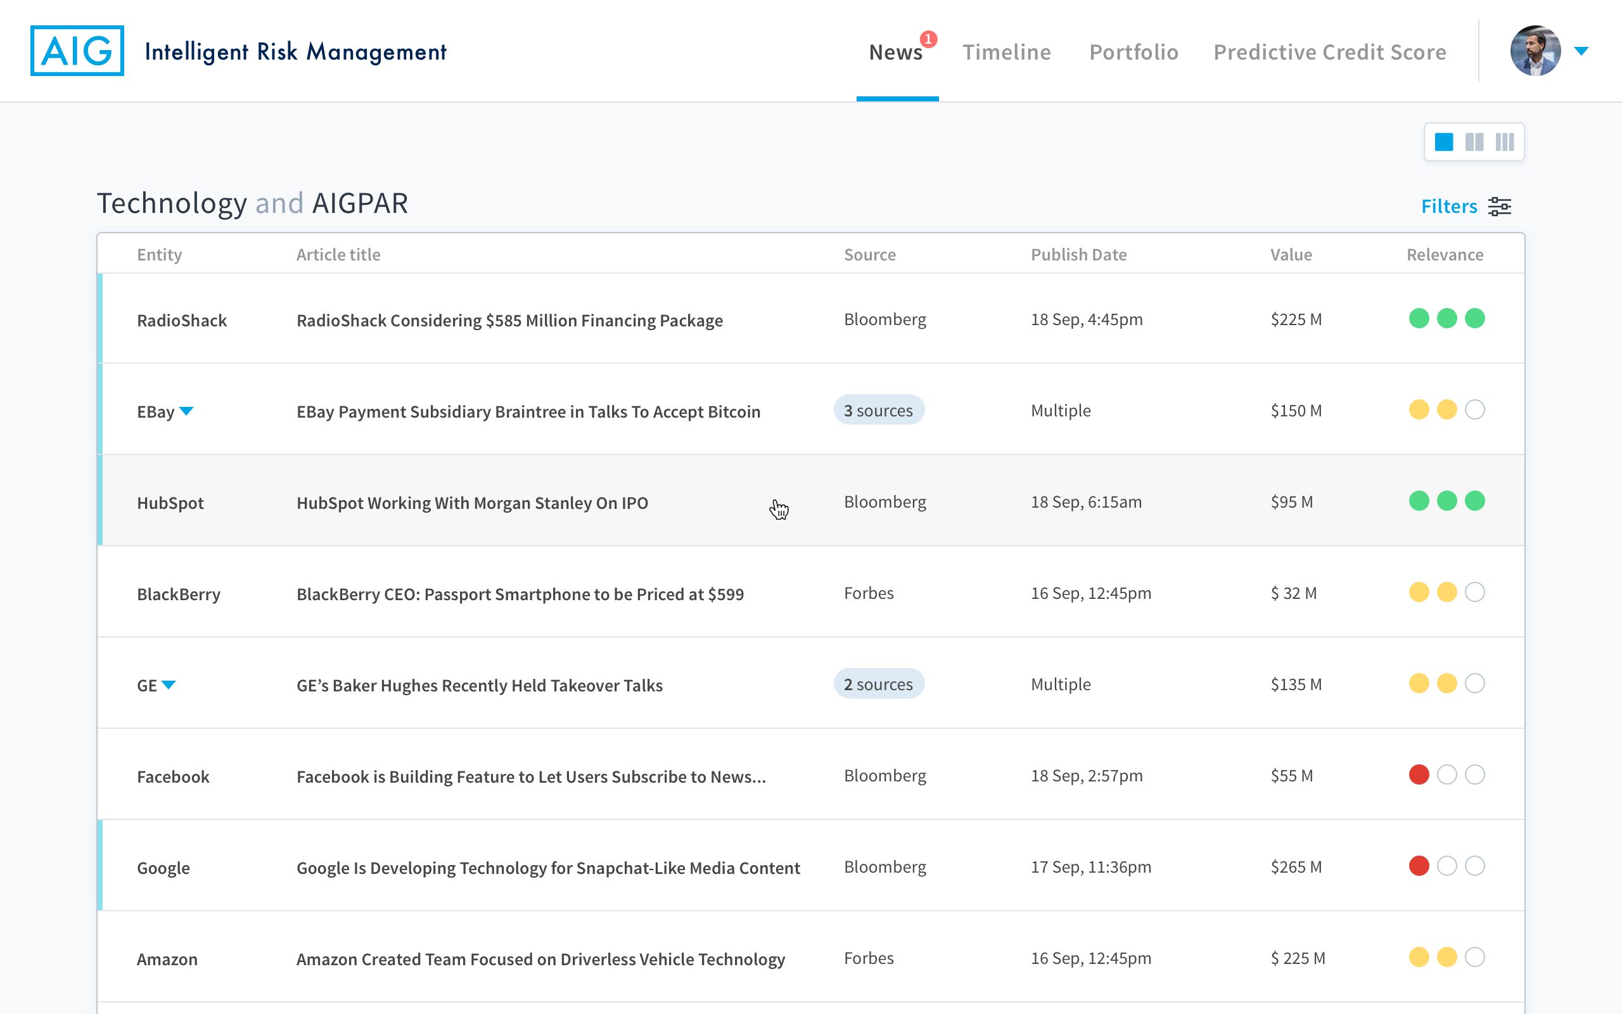Screen dimensions: 1622x1014
Task: Switch to two-column layout view
Action: (1474, 142)
